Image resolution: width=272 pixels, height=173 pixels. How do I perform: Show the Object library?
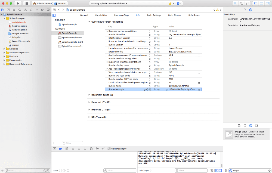(251, 125)
